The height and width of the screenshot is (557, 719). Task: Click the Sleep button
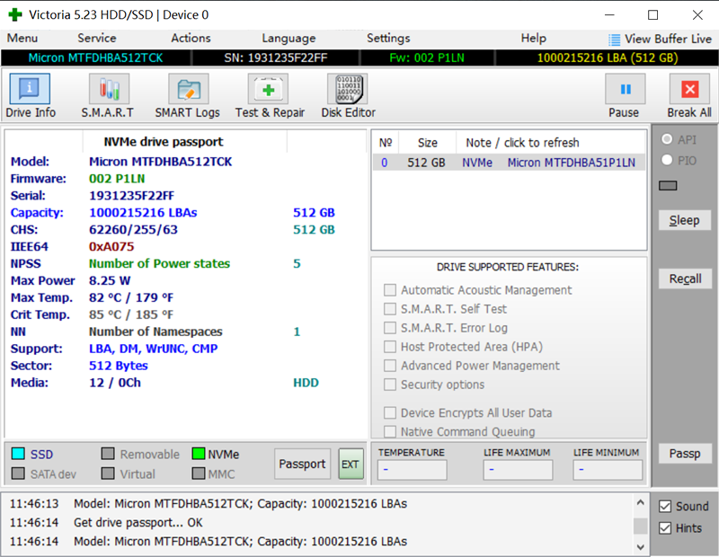pyautogui.click(x=685, y=220)
